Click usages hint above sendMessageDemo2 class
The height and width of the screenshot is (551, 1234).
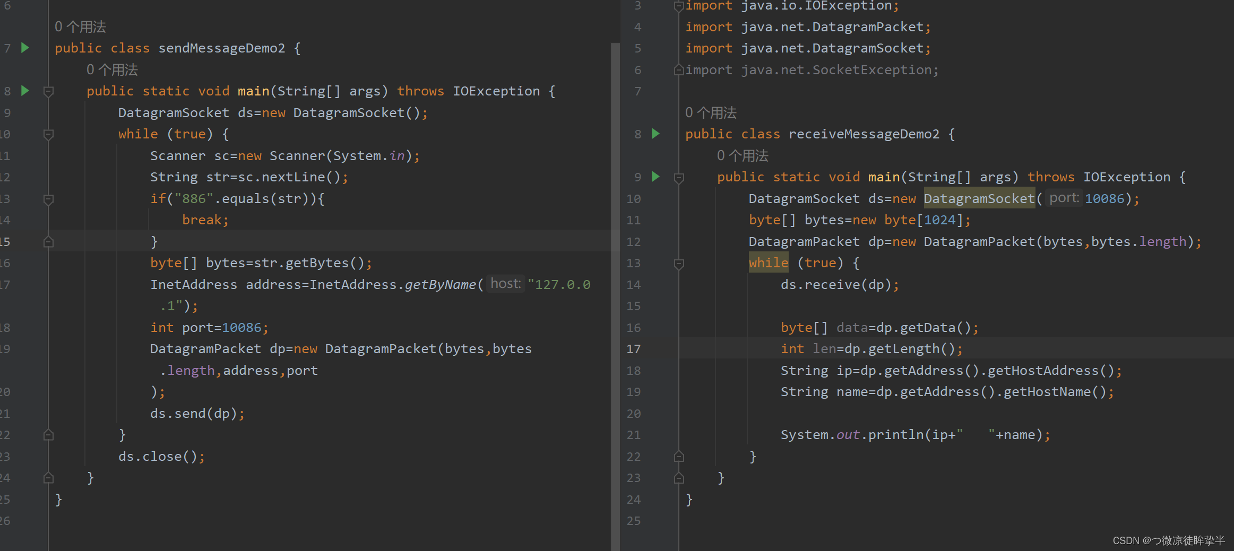click(80, 27)
